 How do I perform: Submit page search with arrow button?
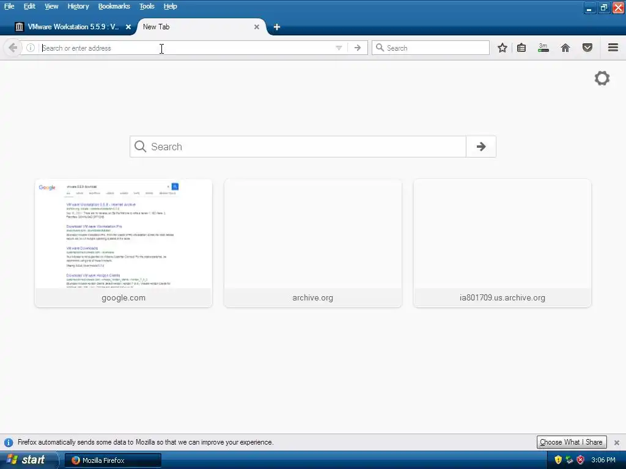[x=481, y=147]
